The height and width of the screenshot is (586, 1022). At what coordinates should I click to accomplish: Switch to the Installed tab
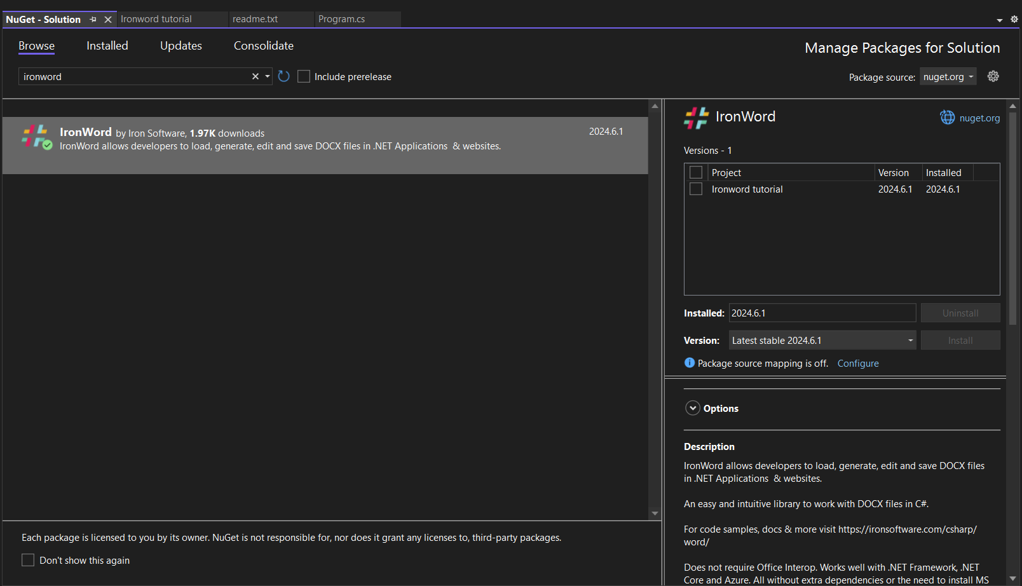click(107, 46)
